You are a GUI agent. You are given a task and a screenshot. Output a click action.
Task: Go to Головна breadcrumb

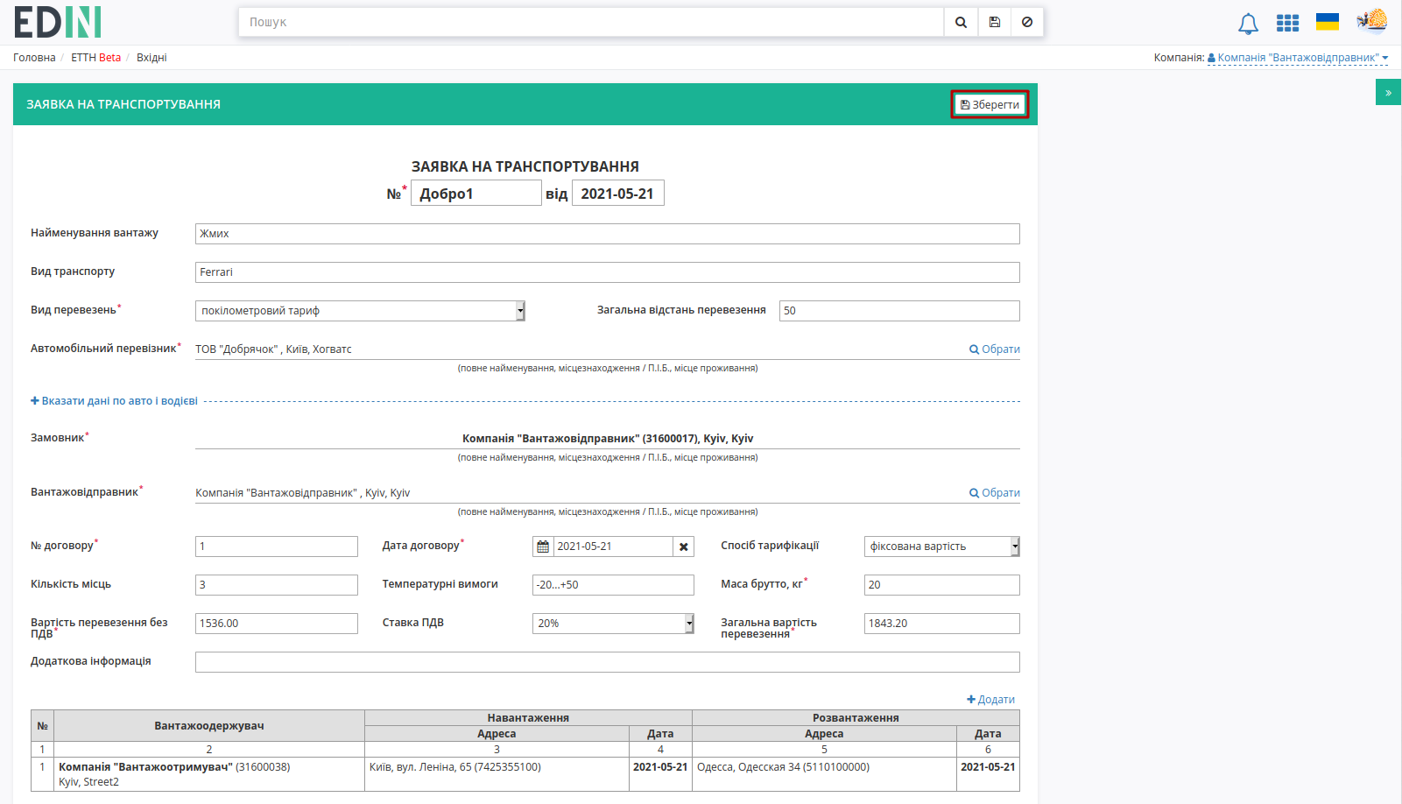click(x=34, y=58)
